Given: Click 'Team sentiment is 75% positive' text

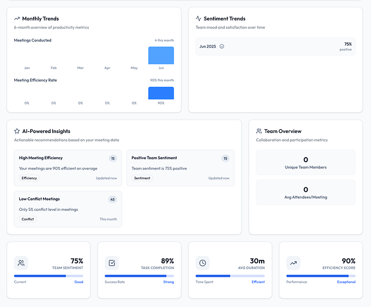Looking at the screenshot, I should click(159, 168).
